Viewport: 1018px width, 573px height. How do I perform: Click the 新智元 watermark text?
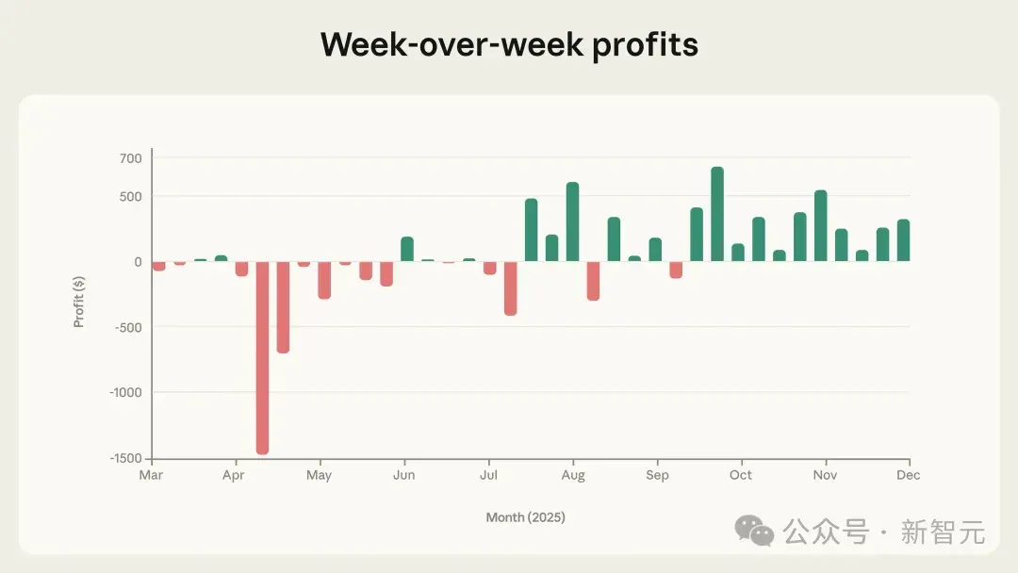943,532
